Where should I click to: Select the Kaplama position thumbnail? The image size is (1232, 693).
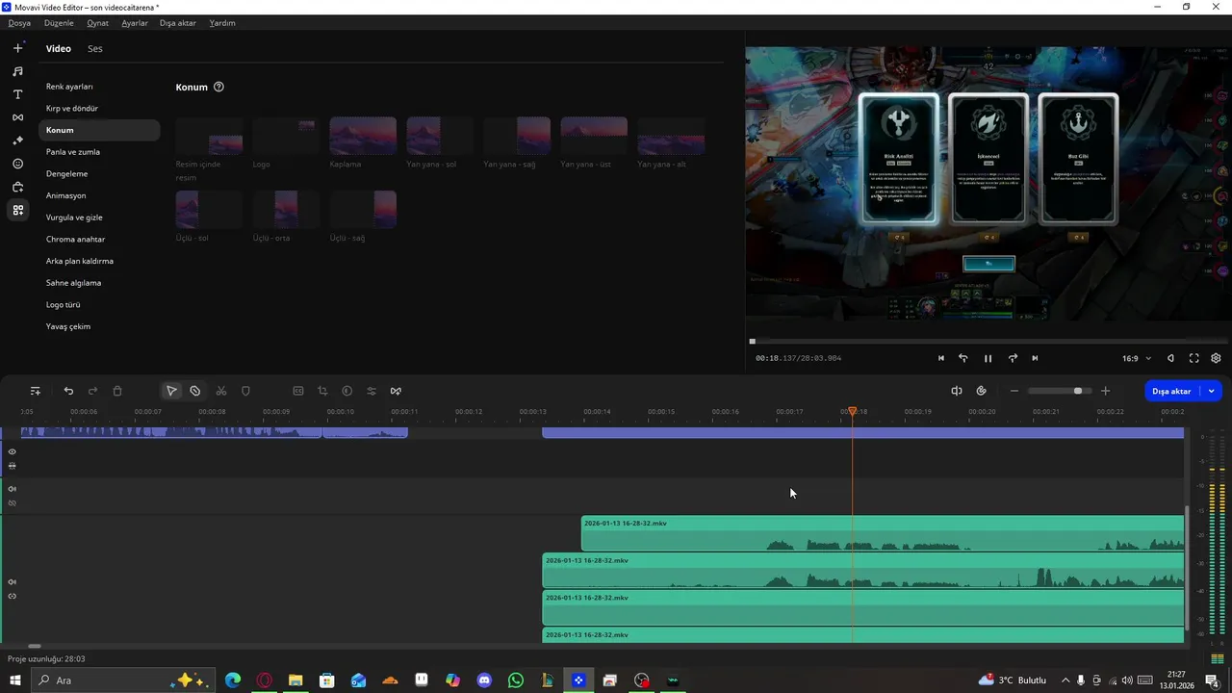(363, 136)
